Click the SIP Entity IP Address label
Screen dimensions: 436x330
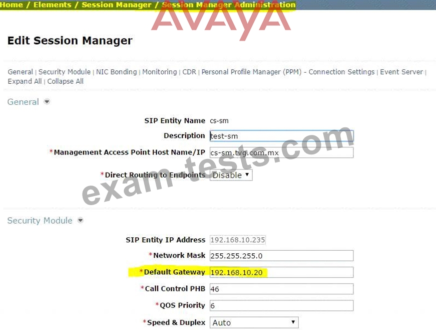166,240
